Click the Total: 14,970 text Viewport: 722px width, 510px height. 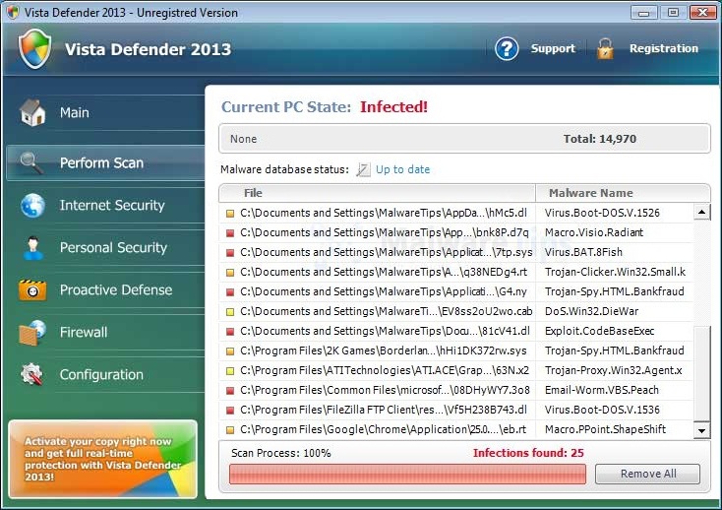tap(599, 139)
